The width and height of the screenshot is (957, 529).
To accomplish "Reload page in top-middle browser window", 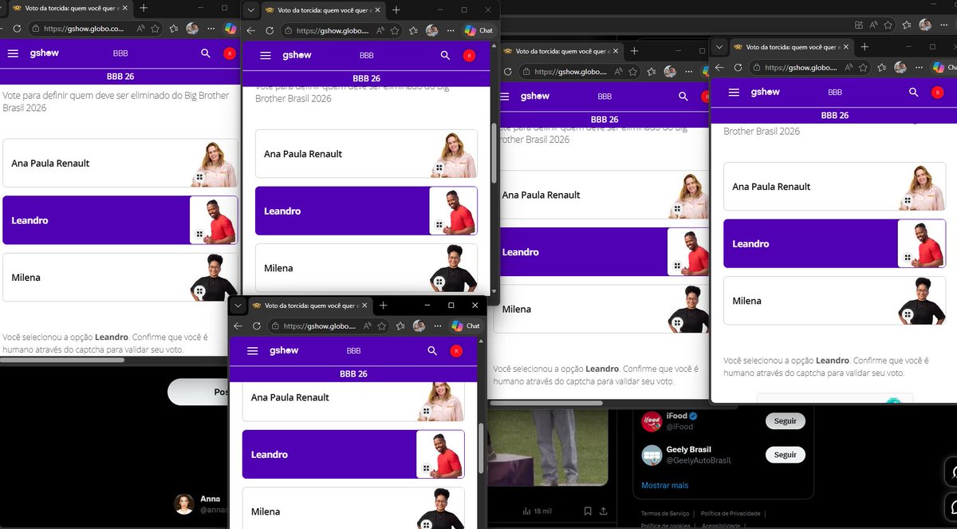I will [270, 30].
